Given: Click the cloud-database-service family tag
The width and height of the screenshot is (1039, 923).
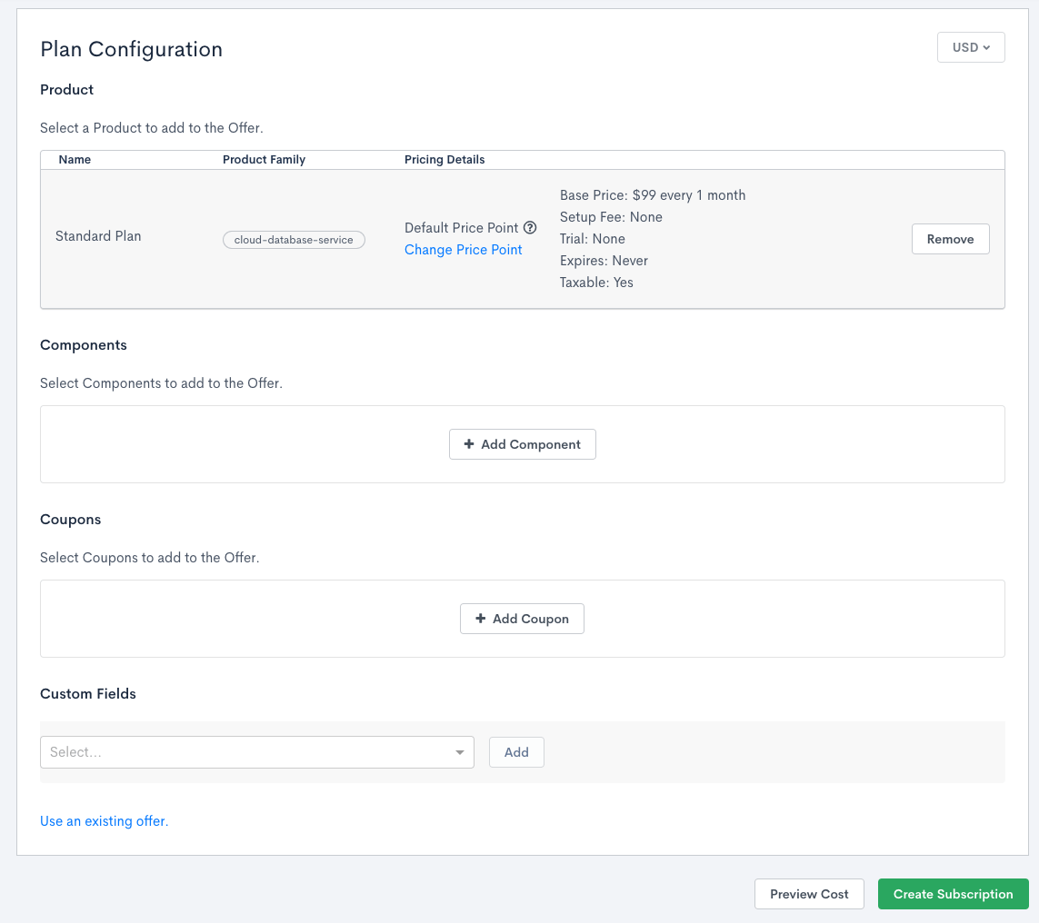Looking at the screenshot, I should click(x=294, y=240).
